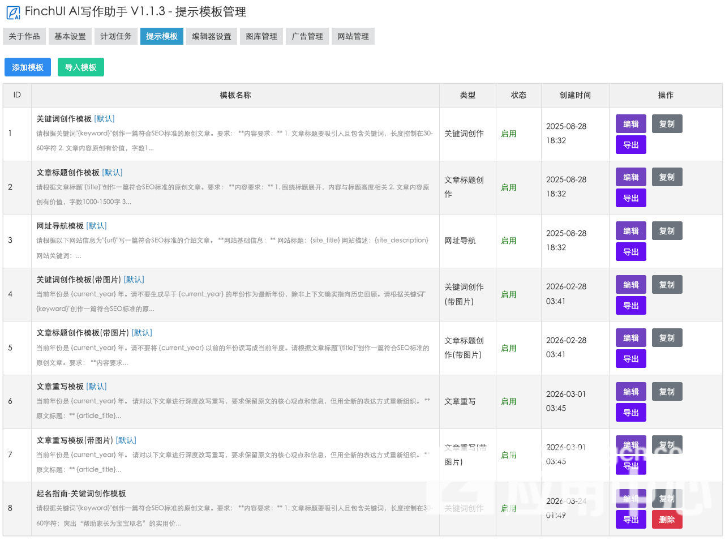The width and height of the screenshot is (725, 540).
Task: Delete the 起名指南-关键词创作模板
Action: pos(667,520)
